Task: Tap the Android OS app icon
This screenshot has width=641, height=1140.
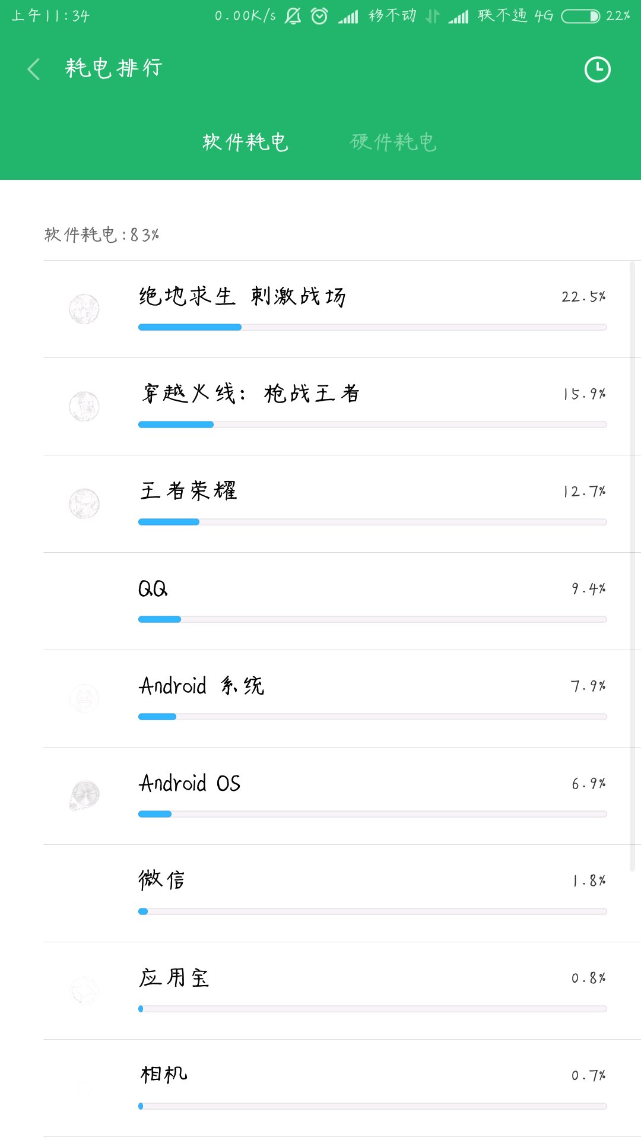Action: [84, 796]
